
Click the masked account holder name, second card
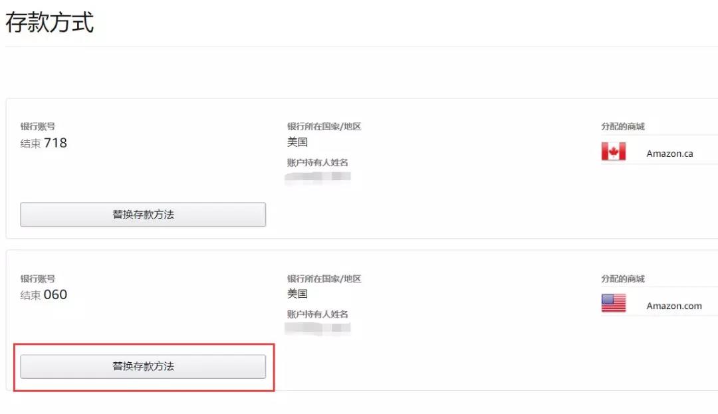click(x=318, y=329)
